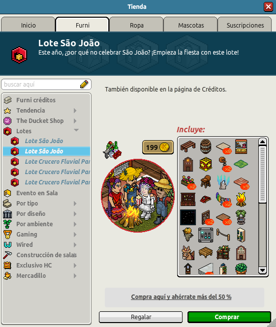276x327 pixels.
Task: Collapse the Lotes category
Action: (76, 130)
